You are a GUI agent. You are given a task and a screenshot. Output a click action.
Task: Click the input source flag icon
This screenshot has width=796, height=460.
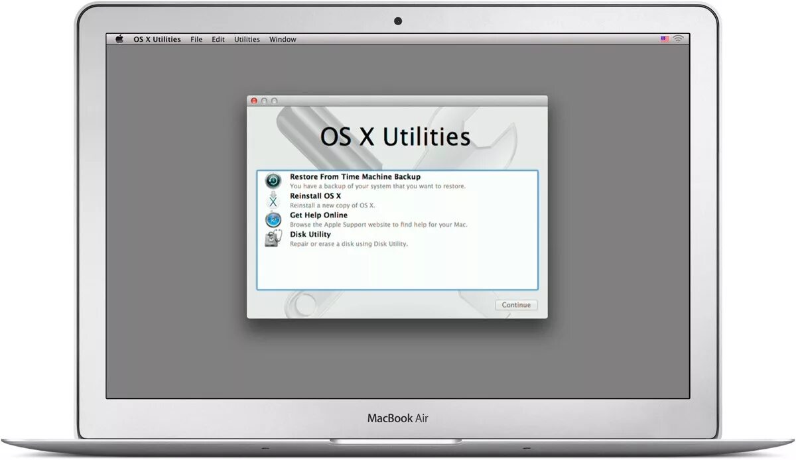(x=665, y=38)
